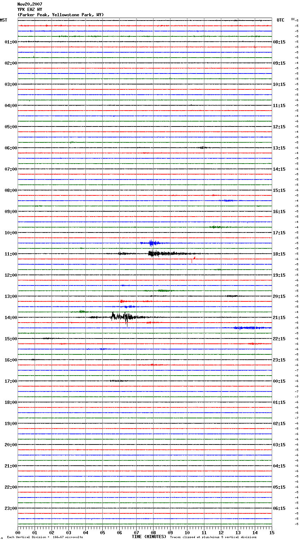
Task: Select the 03:00 MST time label
Action: click(11, 84)
